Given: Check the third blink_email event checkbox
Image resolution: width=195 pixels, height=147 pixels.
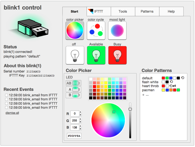Looking at the screenshot, I should [x=6, y=103].
